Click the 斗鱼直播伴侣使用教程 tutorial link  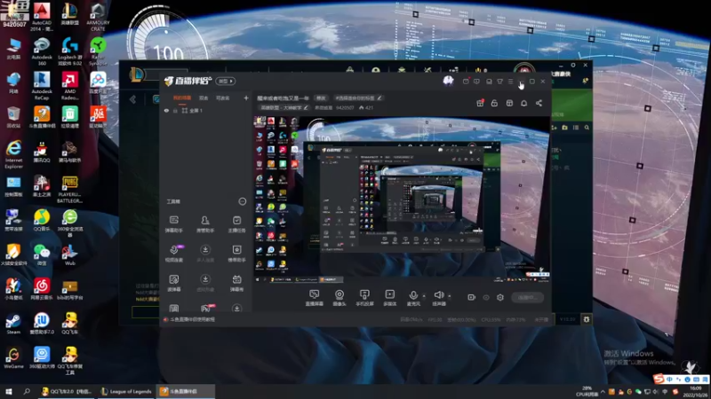click(192, 319)
